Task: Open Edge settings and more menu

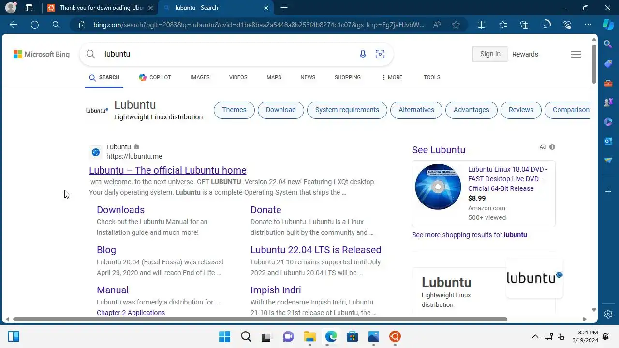Action: click(x=588, y=25)
